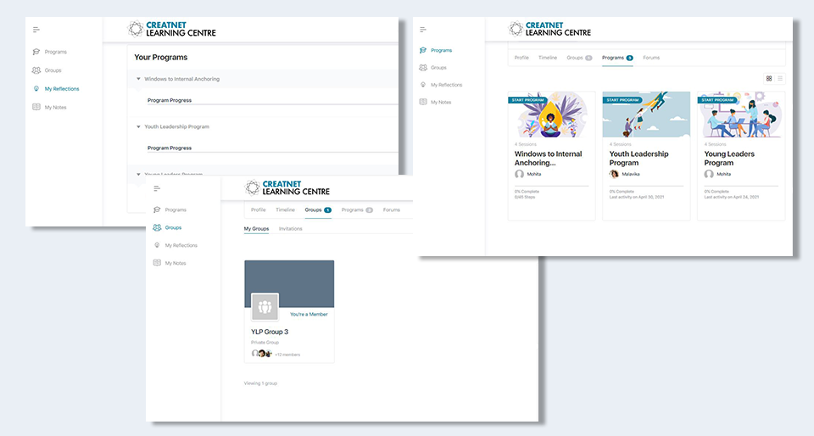Screen dimensions: 814x436
Task: Click My Notes label in YLP Group window
Action: (x=176, y=263)
